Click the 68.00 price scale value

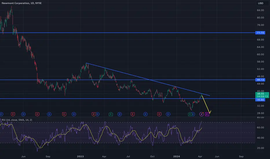260,40
